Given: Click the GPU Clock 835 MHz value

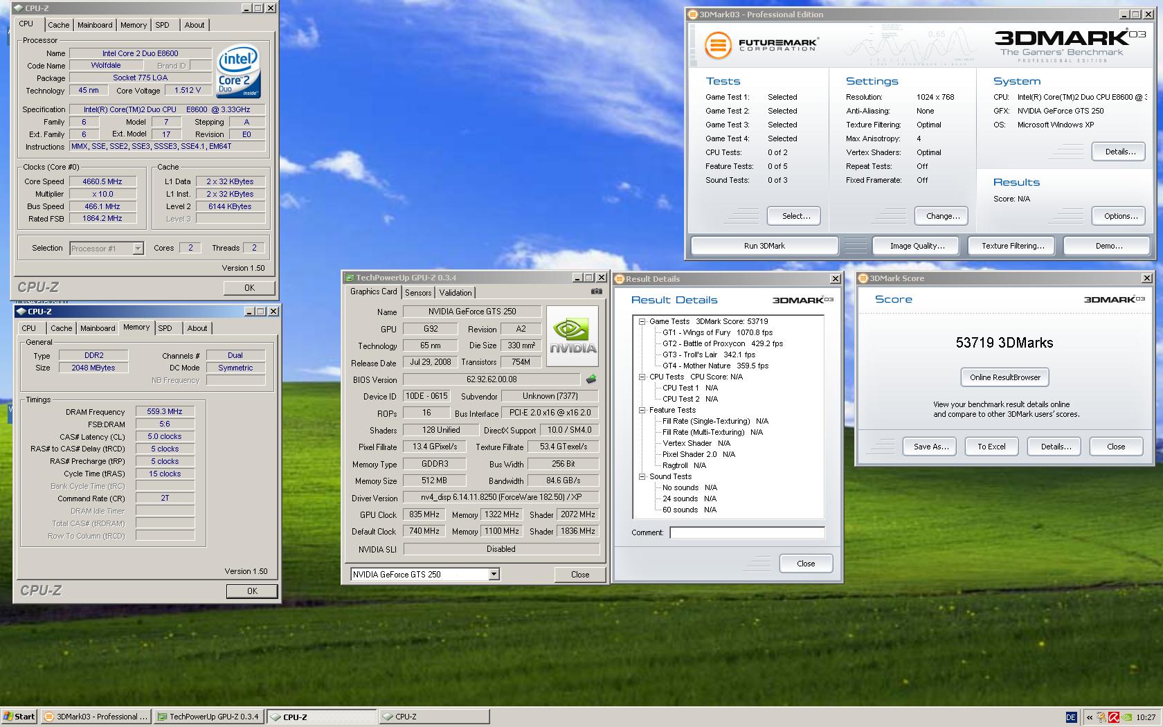Looking at the screenshot, I should (424, 514).
